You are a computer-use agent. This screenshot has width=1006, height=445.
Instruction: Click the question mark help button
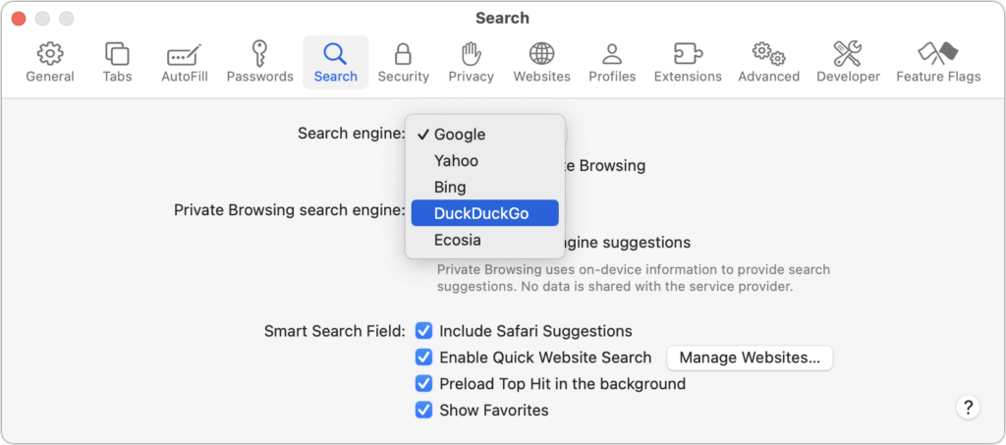coord(968,408)
